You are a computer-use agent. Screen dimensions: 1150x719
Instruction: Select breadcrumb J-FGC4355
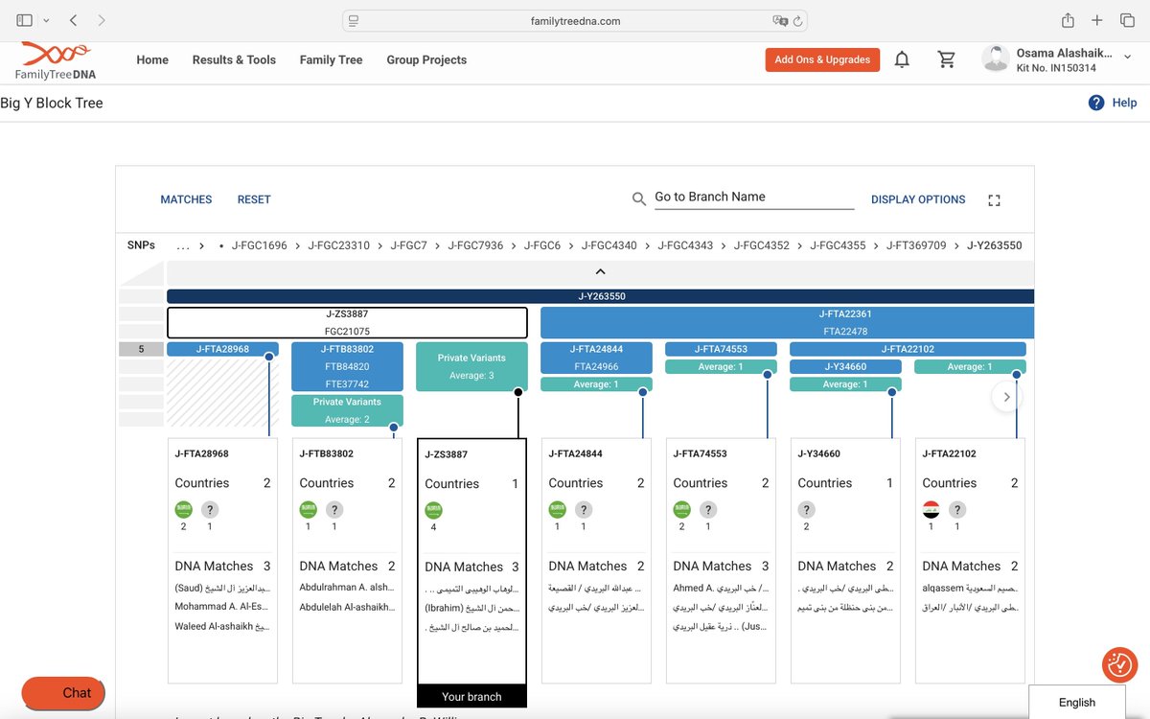838,245
